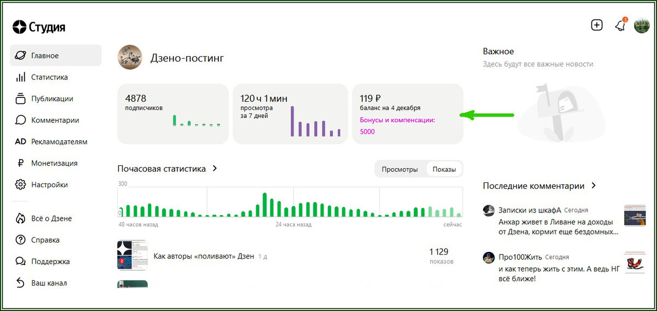Screen dimensions: 657x311
Task: Click the Последние комментарии heading
Action: 533,186
